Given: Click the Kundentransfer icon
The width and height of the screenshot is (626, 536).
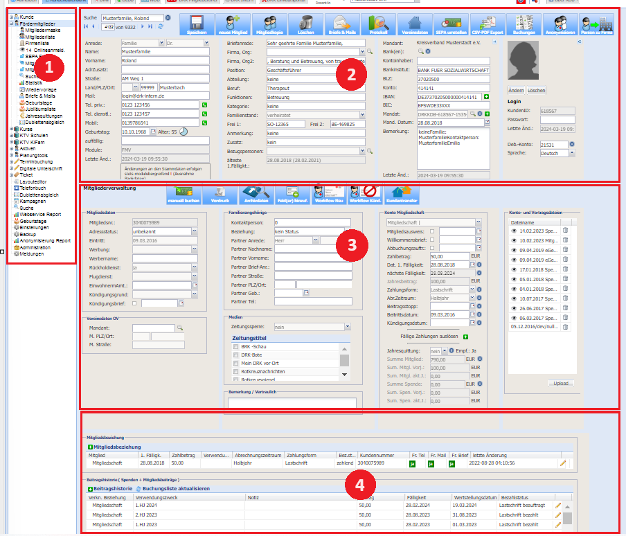Looking at the screenshot, I should (x=402, y=195).
